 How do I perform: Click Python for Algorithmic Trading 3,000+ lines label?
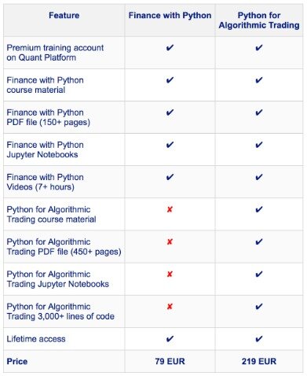[60, 311]
